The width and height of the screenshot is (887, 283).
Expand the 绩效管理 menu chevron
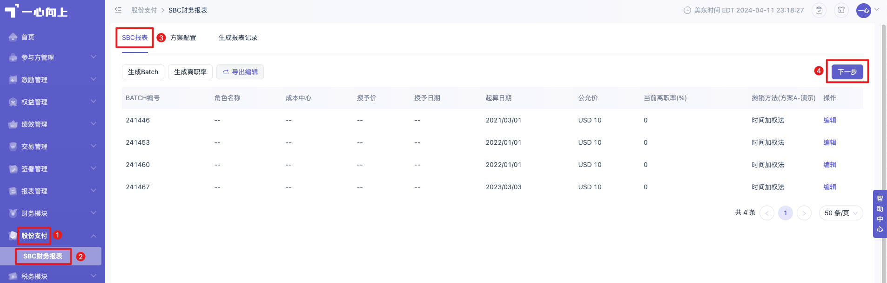click(x=94, y=124)
